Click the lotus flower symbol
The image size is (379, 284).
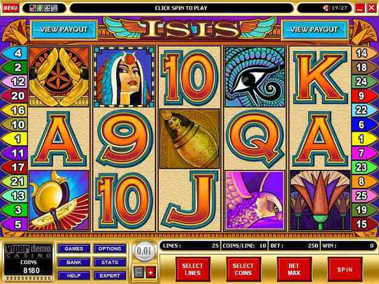[320, 200]
